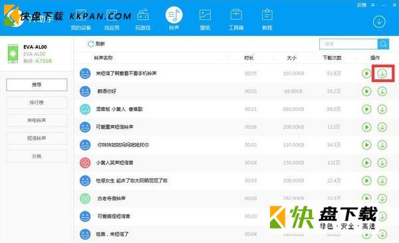This screenshot has height=243, width=399.
Task: Play the 韩语你好 ringtone
Action: (366, 91)
